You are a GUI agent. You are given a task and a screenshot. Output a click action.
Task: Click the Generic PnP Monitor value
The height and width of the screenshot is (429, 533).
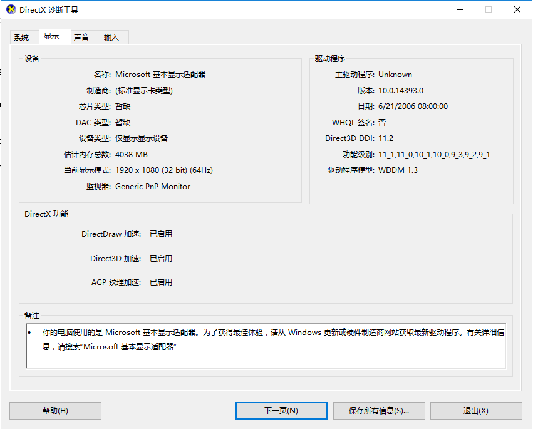pos(153,186)
